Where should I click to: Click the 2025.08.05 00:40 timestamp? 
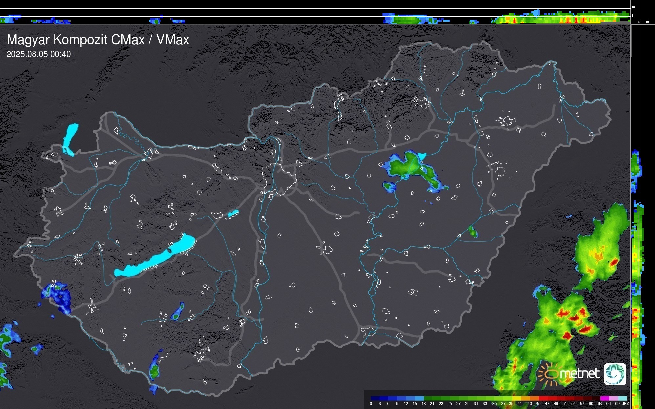38,54
